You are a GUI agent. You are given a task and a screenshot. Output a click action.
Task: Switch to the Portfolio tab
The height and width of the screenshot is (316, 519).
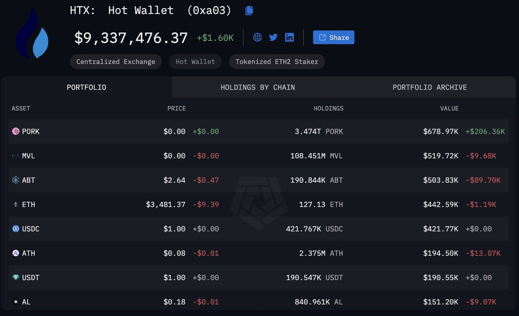point(86,87)
